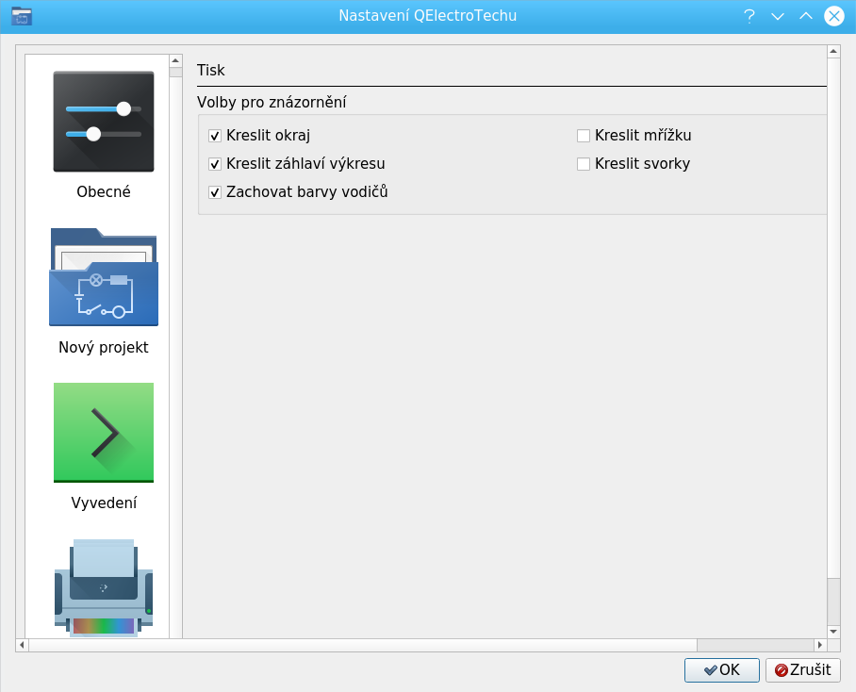Image resolution: width=856 pixels, height=692 pixels.
Task: Toggle Kreslit okraj checkbox
Action: pos(215,136)
